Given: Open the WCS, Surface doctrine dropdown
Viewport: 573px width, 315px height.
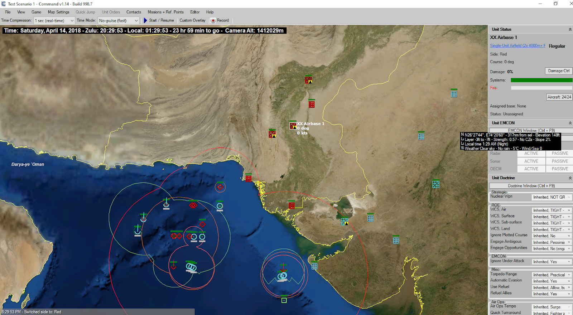Looking at the screenshot, I should (552, 217).
